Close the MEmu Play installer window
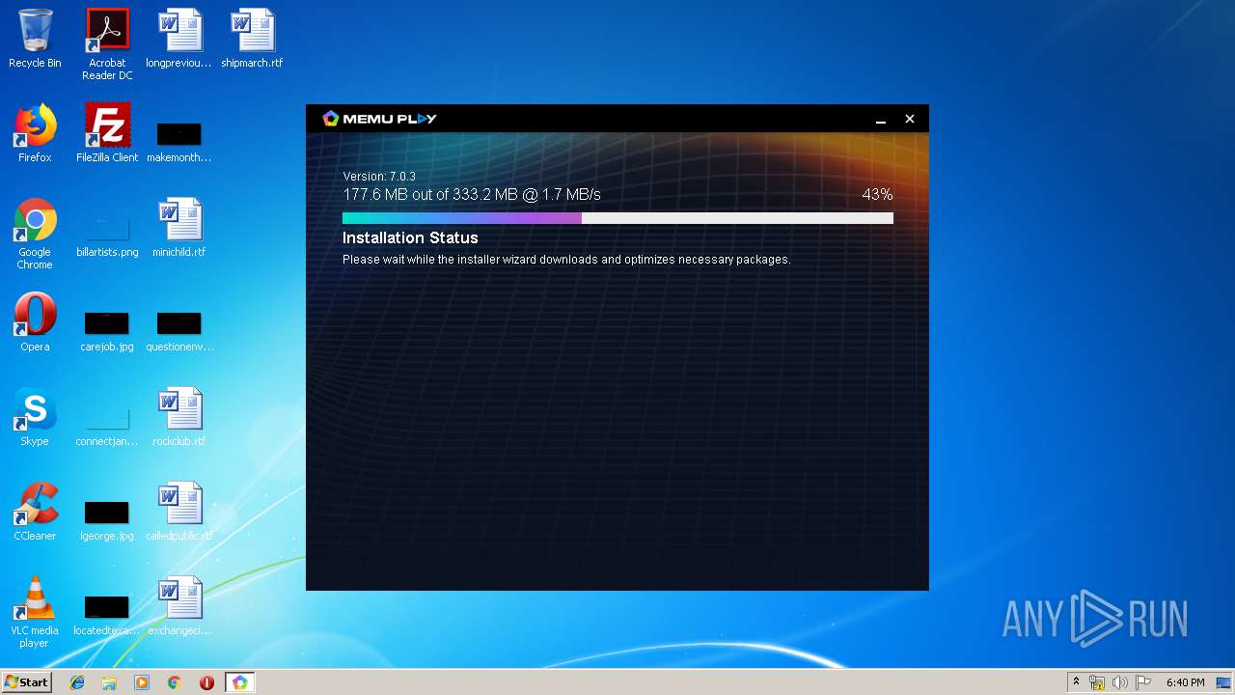Image resolution: width=1235 pixels, height=695 pixels. 909,119
